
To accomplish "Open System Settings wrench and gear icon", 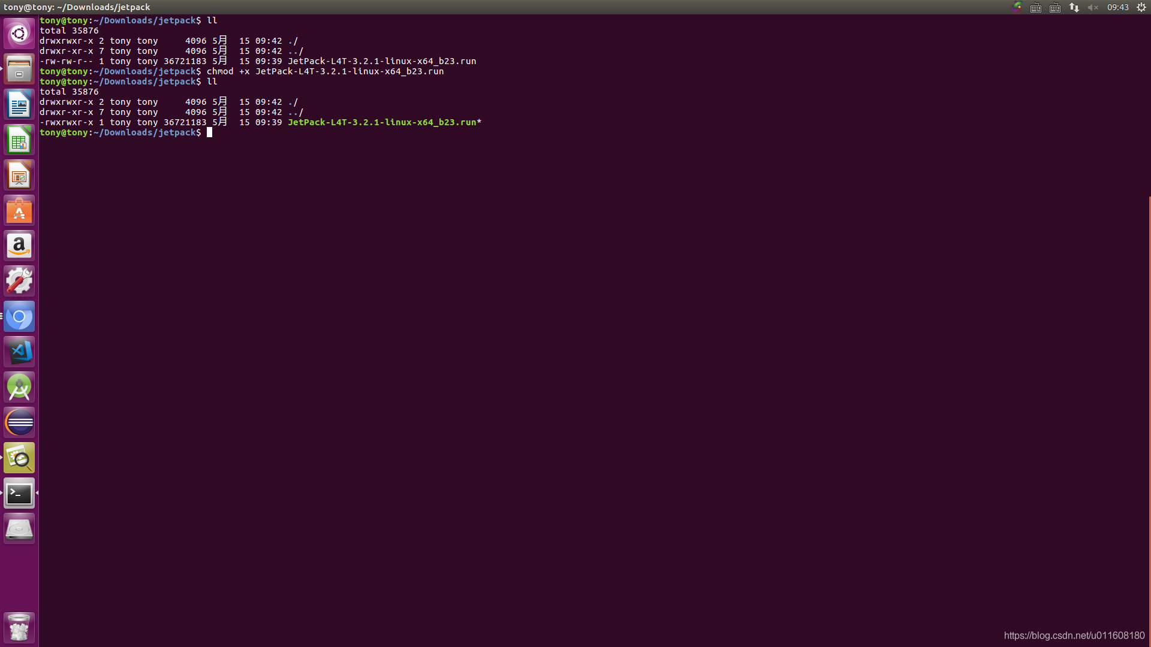I will [x=19, y=281].
